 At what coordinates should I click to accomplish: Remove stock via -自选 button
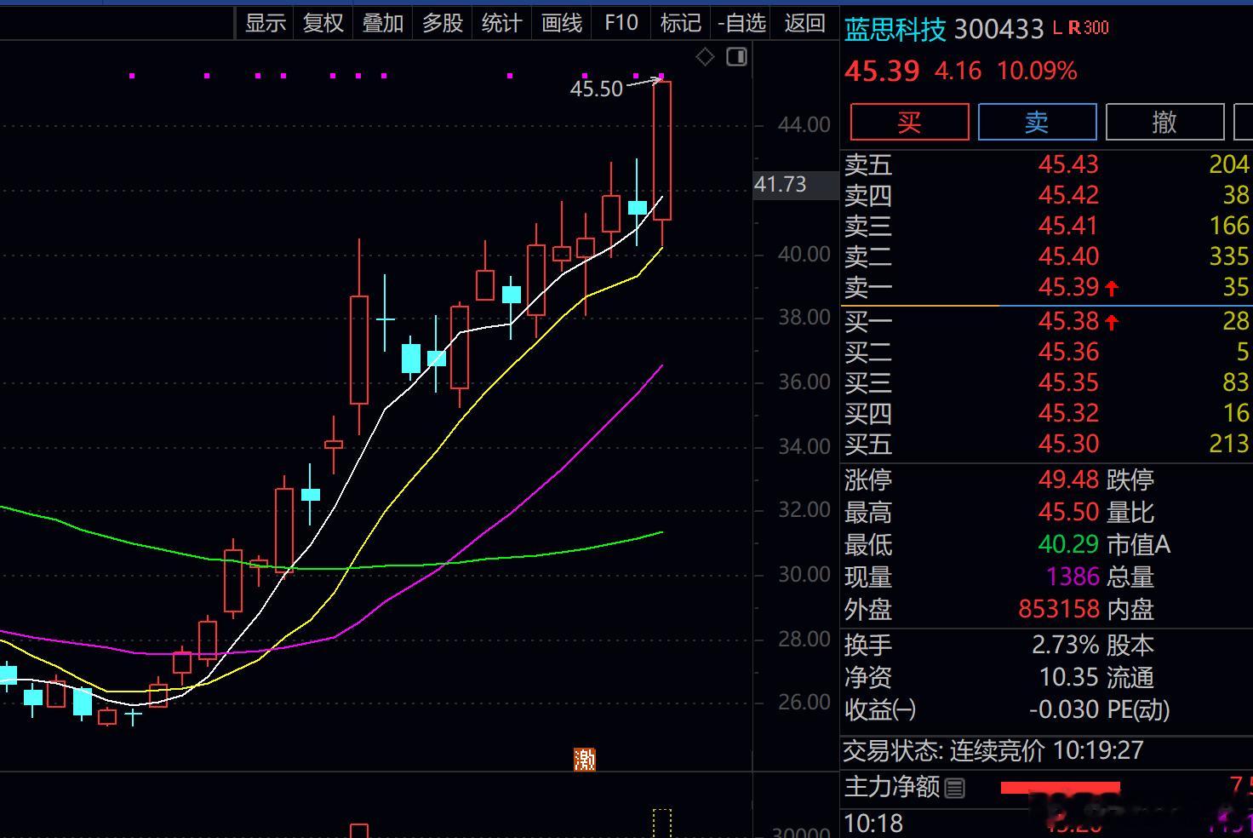[x=742, y=23]
